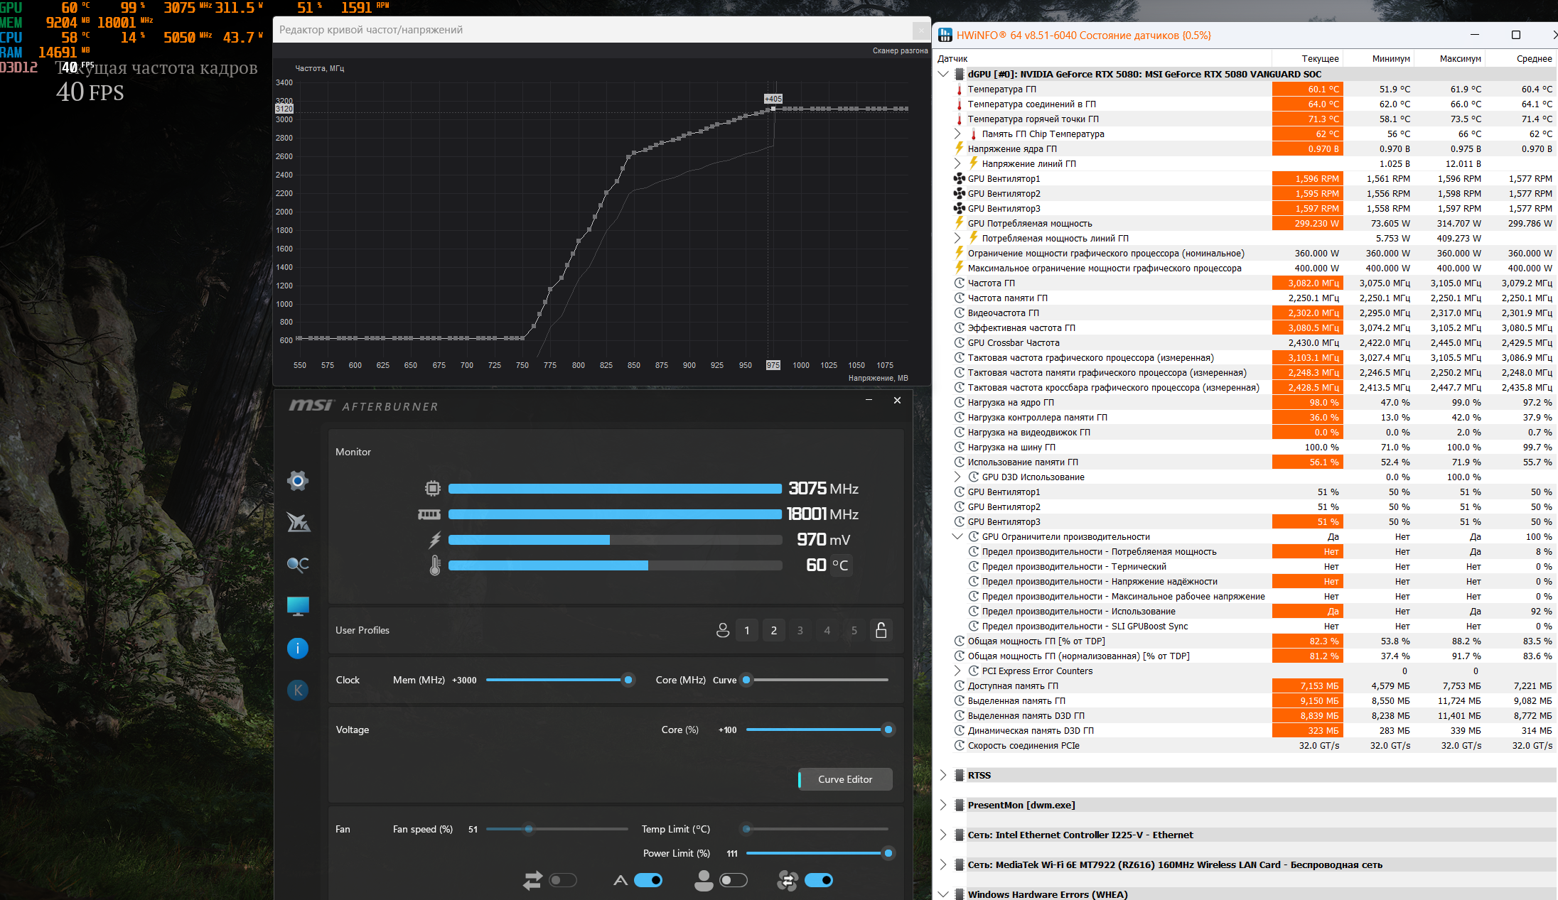Expand Потребляемая мощность линий ГП row
Viewport: 1558px width, 900px height.
pyautogui.click(x=957, y=238)
